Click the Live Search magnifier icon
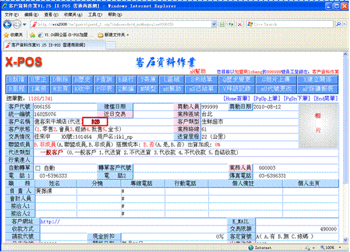 point(339,24)
